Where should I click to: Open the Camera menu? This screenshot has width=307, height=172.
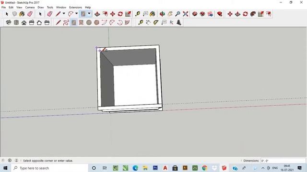30,7
